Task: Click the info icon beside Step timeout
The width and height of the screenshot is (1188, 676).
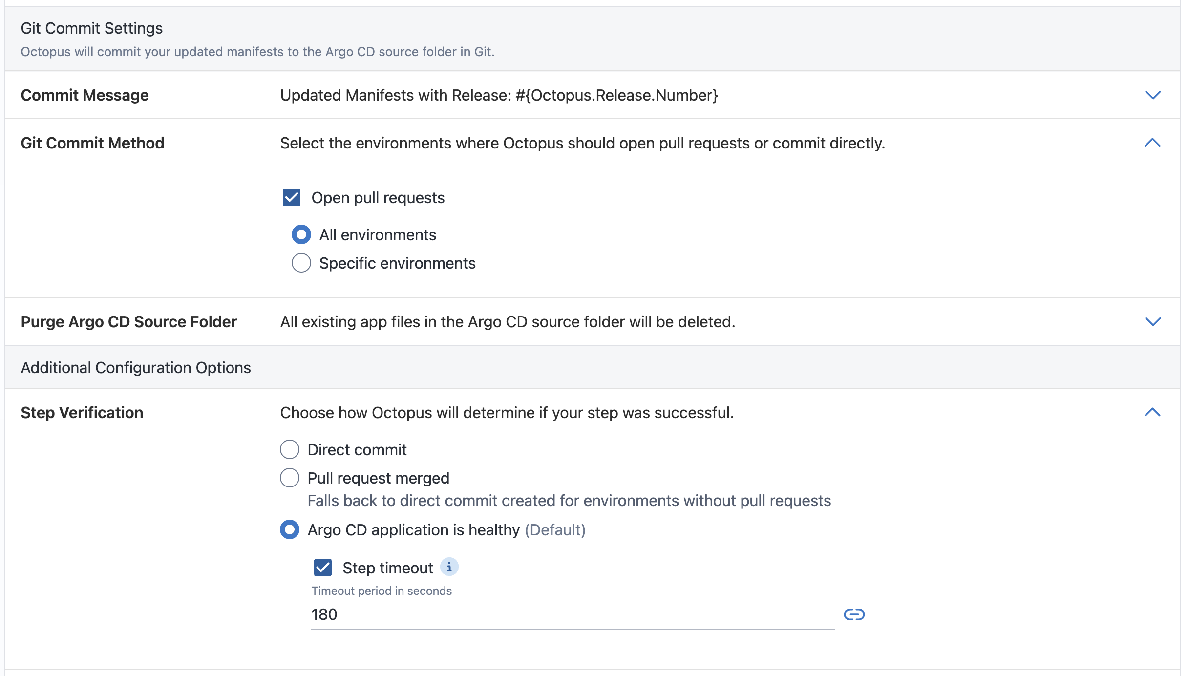Action: [449, 567]
